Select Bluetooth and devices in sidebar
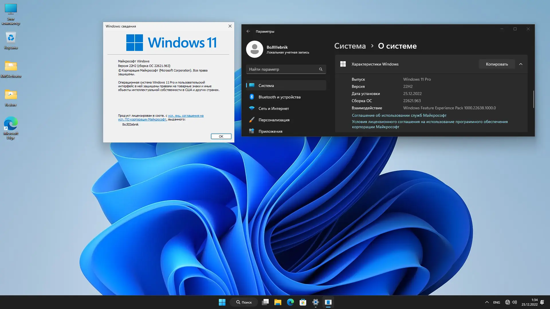The image size is (550, 309). click(x=279, y=97)
